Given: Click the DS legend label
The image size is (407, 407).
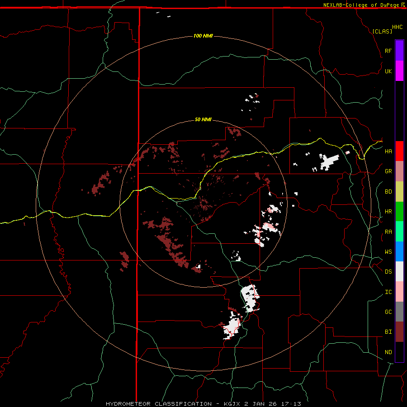Looking at the screenshot, I should [x=388, y=272].
